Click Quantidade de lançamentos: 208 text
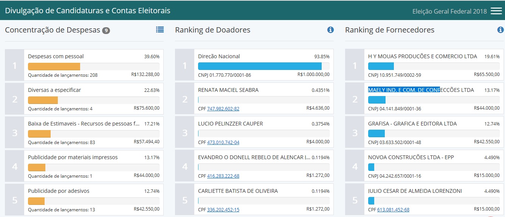505x217 pixels. 63,75
